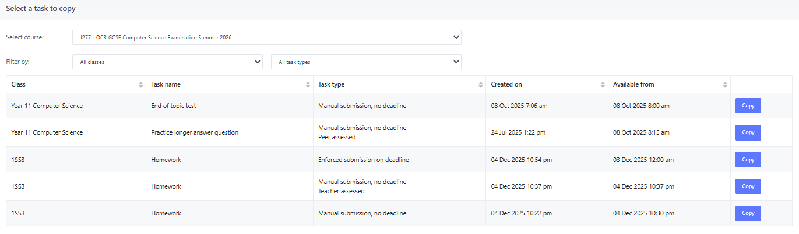799x234 pixels.
Task: Click Year 11 Computer Science in first row
Action: [47, 106]
